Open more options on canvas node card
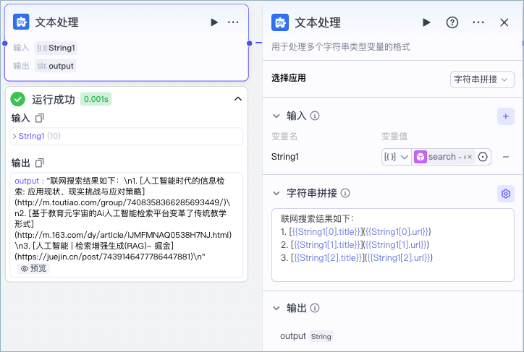Image resolution: width=524 pixels, height=352 pixels. tap(233, 22)
